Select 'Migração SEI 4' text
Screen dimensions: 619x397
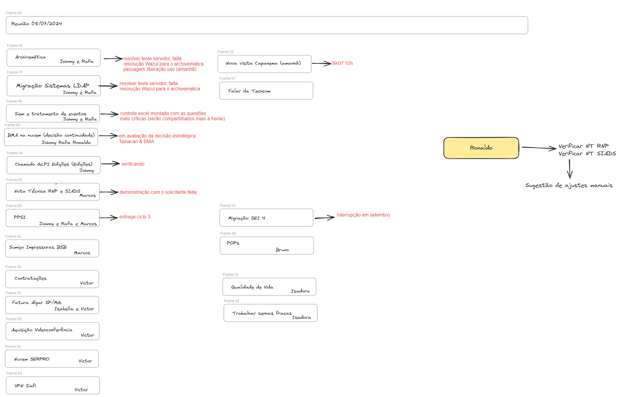[247, 218]
